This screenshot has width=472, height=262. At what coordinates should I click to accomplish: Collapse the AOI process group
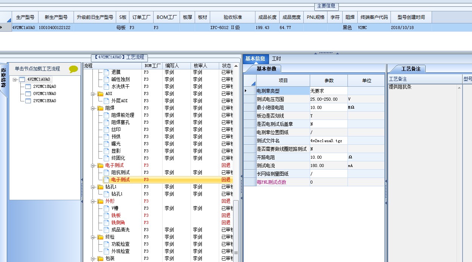point(93,94)
